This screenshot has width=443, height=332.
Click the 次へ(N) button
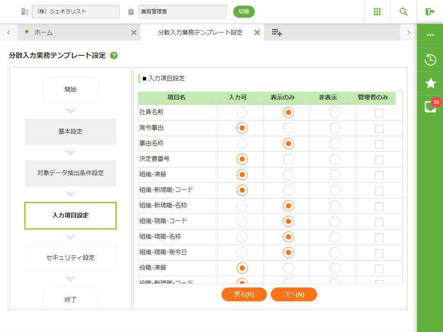point(294,294)
